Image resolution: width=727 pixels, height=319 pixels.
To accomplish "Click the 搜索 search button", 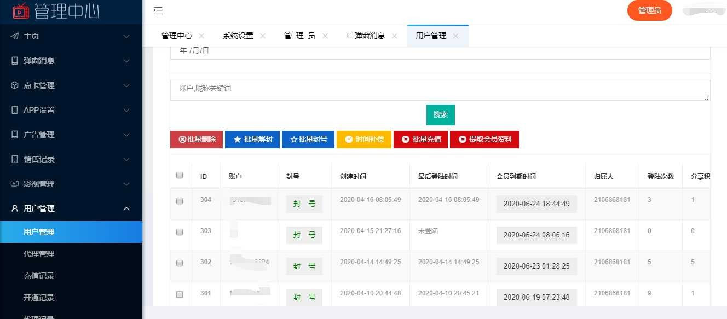I will coord(440,115).
